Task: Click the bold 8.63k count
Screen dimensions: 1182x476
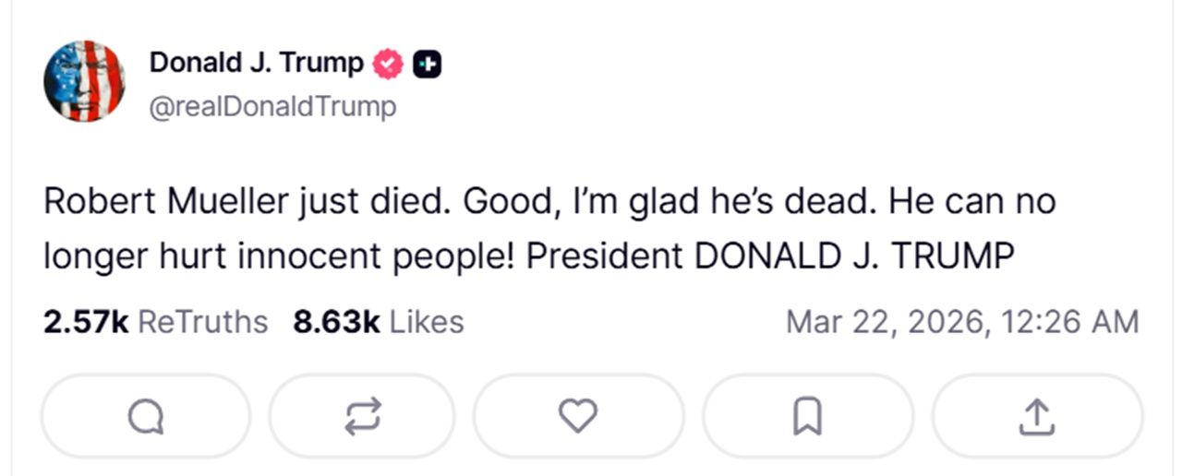Action: 336,322
